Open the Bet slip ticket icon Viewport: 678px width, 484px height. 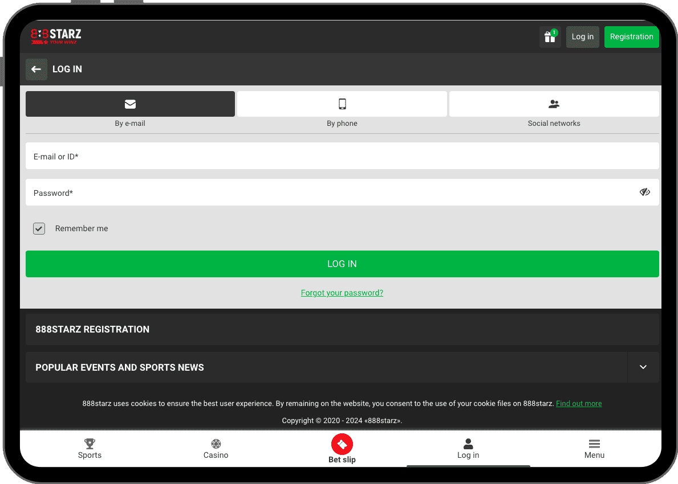pyautogui.click(x=342, y=444)
